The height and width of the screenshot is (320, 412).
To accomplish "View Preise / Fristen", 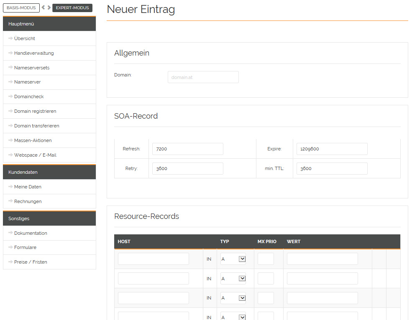I will tap(49, 262).
